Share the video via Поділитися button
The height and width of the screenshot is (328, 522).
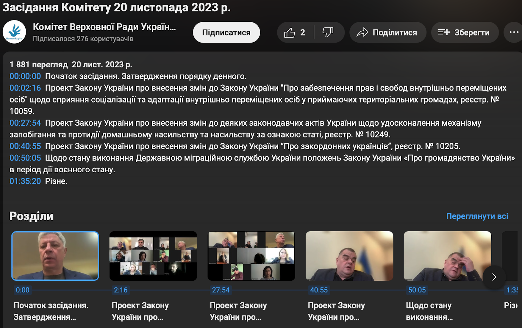point(388,33)
